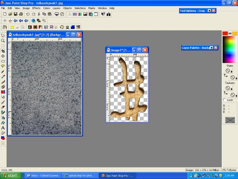Click the New image toolbar icon
238x179 pixels.
pos(5,14)
